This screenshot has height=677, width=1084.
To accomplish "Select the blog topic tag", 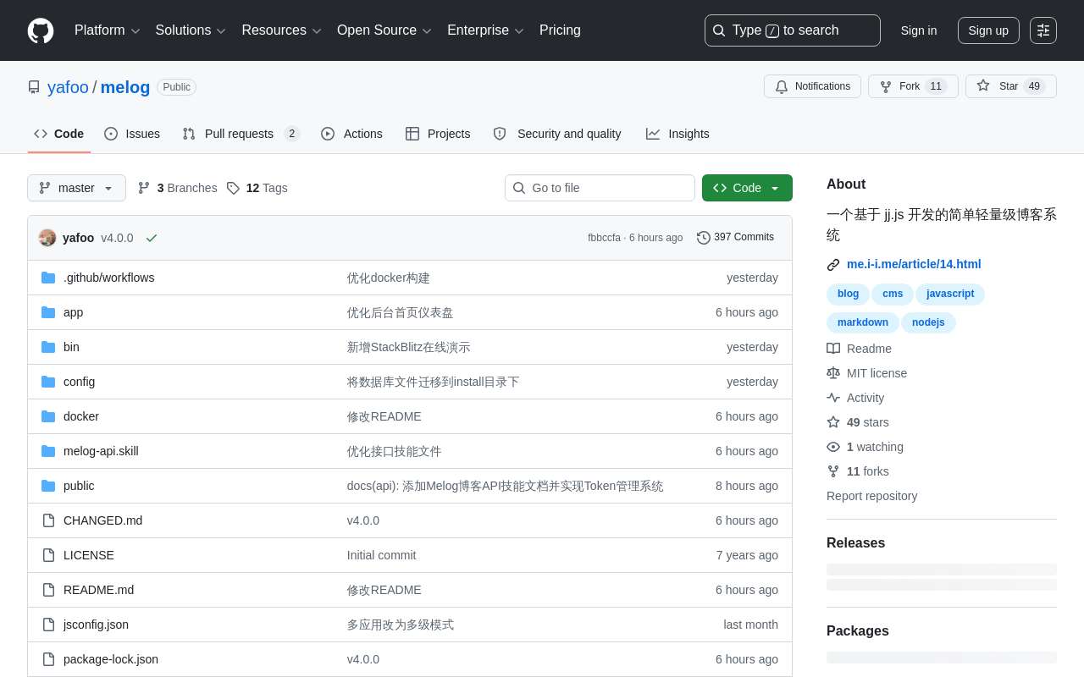I will 848,294.
